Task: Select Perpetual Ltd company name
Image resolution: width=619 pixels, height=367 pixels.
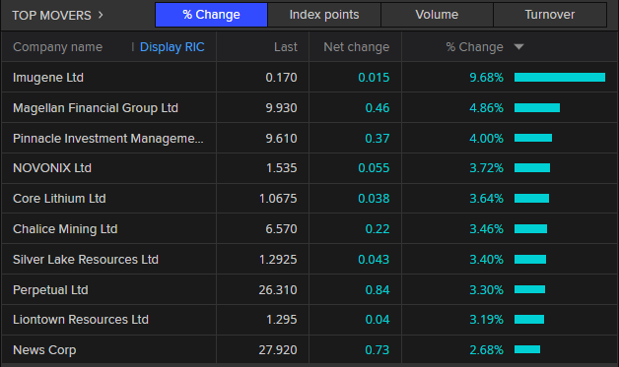Action: point(50,289)
